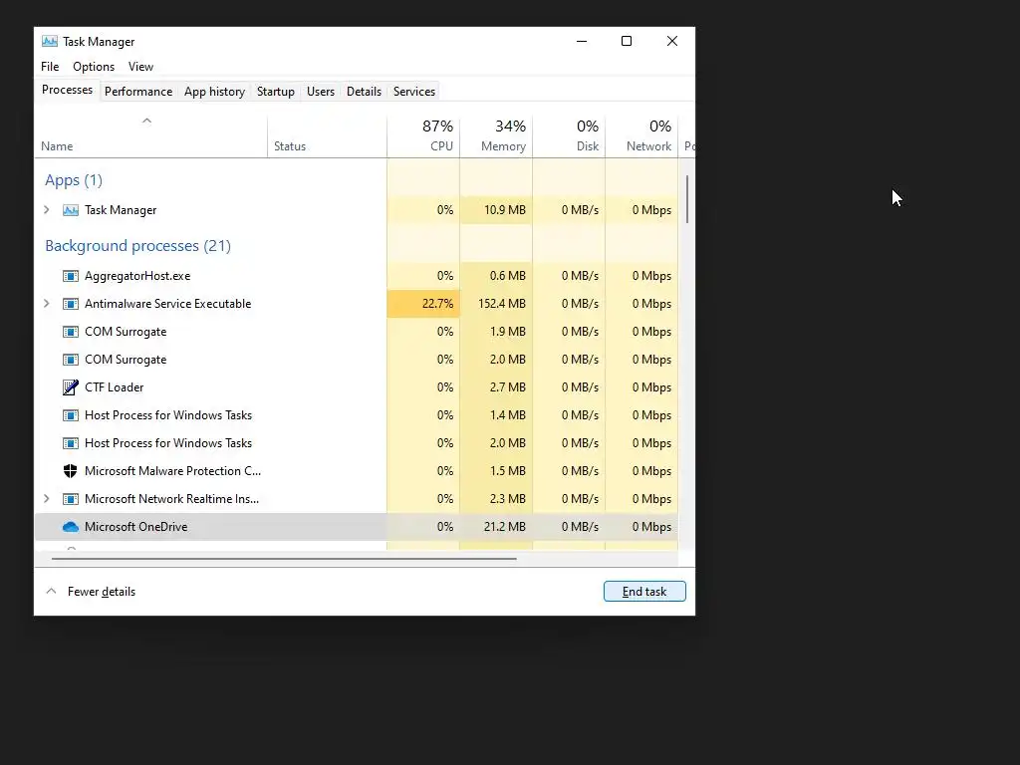Switch to the Details tab
1020x765 pixels.
click(x=364, y=91)
